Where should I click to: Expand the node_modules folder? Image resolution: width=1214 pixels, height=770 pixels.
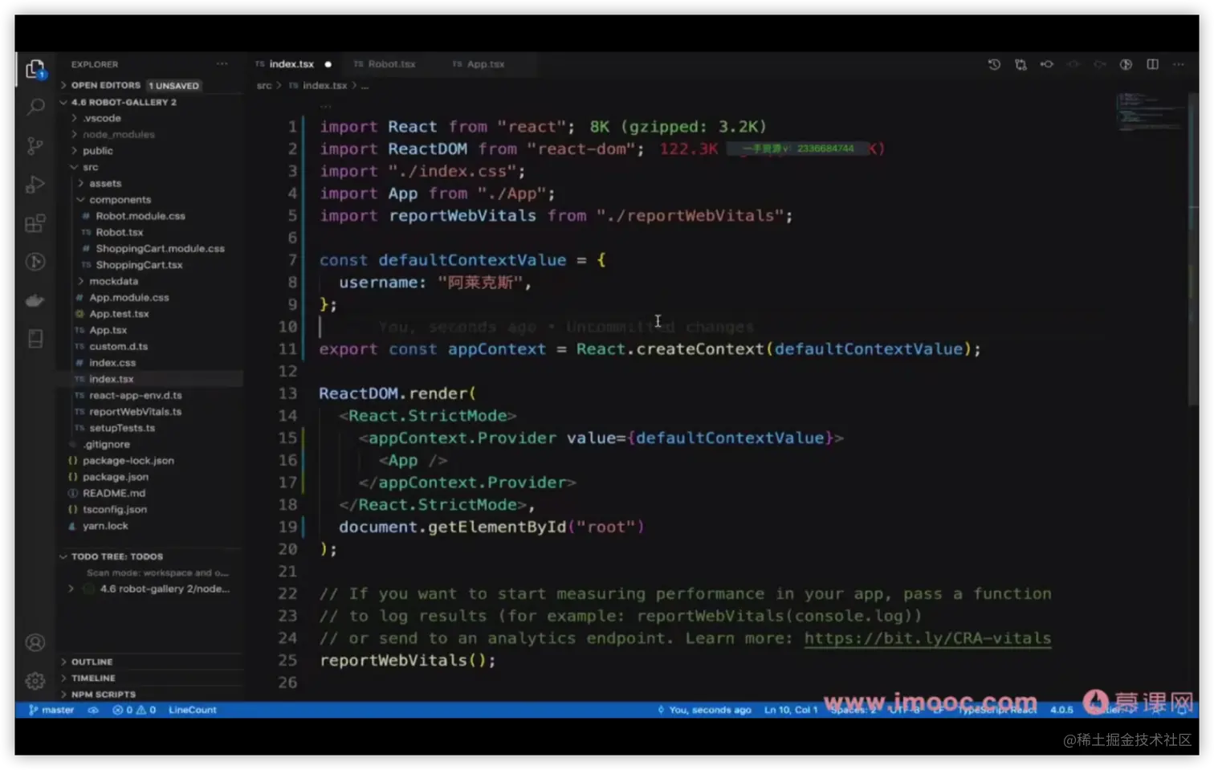pyautogui.click(x=118, y=134)
